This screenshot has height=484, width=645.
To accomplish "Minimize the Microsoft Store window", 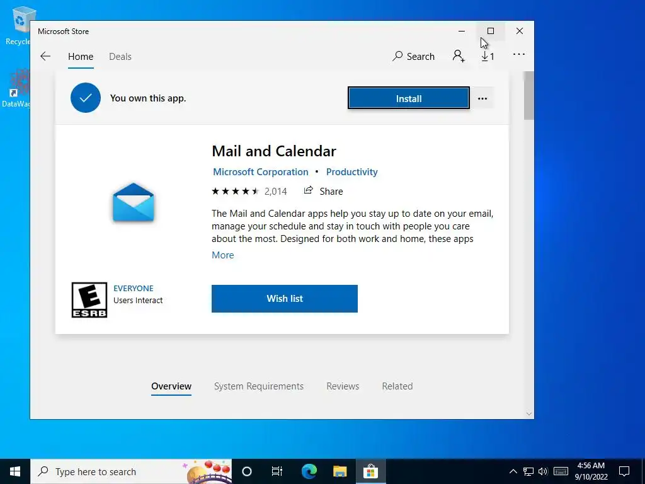I will [462, 31].
